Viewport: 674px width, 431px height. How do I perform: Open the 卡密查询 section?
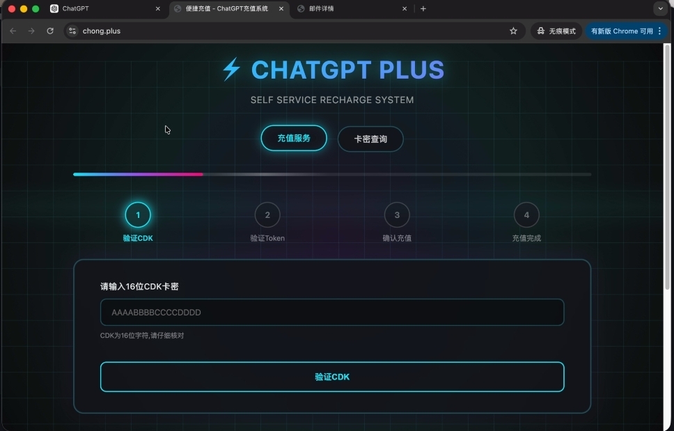pos(370,139)
